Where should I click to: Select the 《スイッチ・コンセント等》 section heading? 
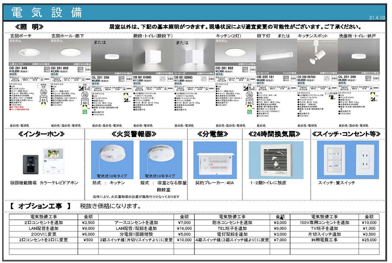tap(347, 134)
